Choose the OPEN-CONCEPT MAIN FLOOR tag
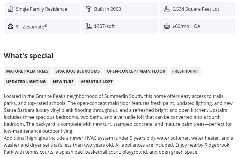 136,71
